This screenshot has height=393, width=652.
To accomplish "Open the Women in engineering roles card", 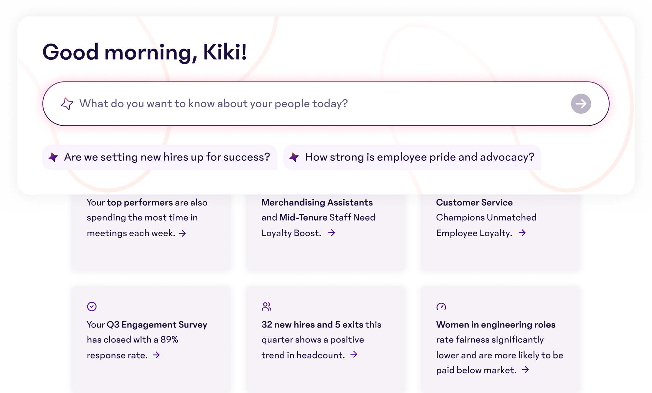I will 496,340.
